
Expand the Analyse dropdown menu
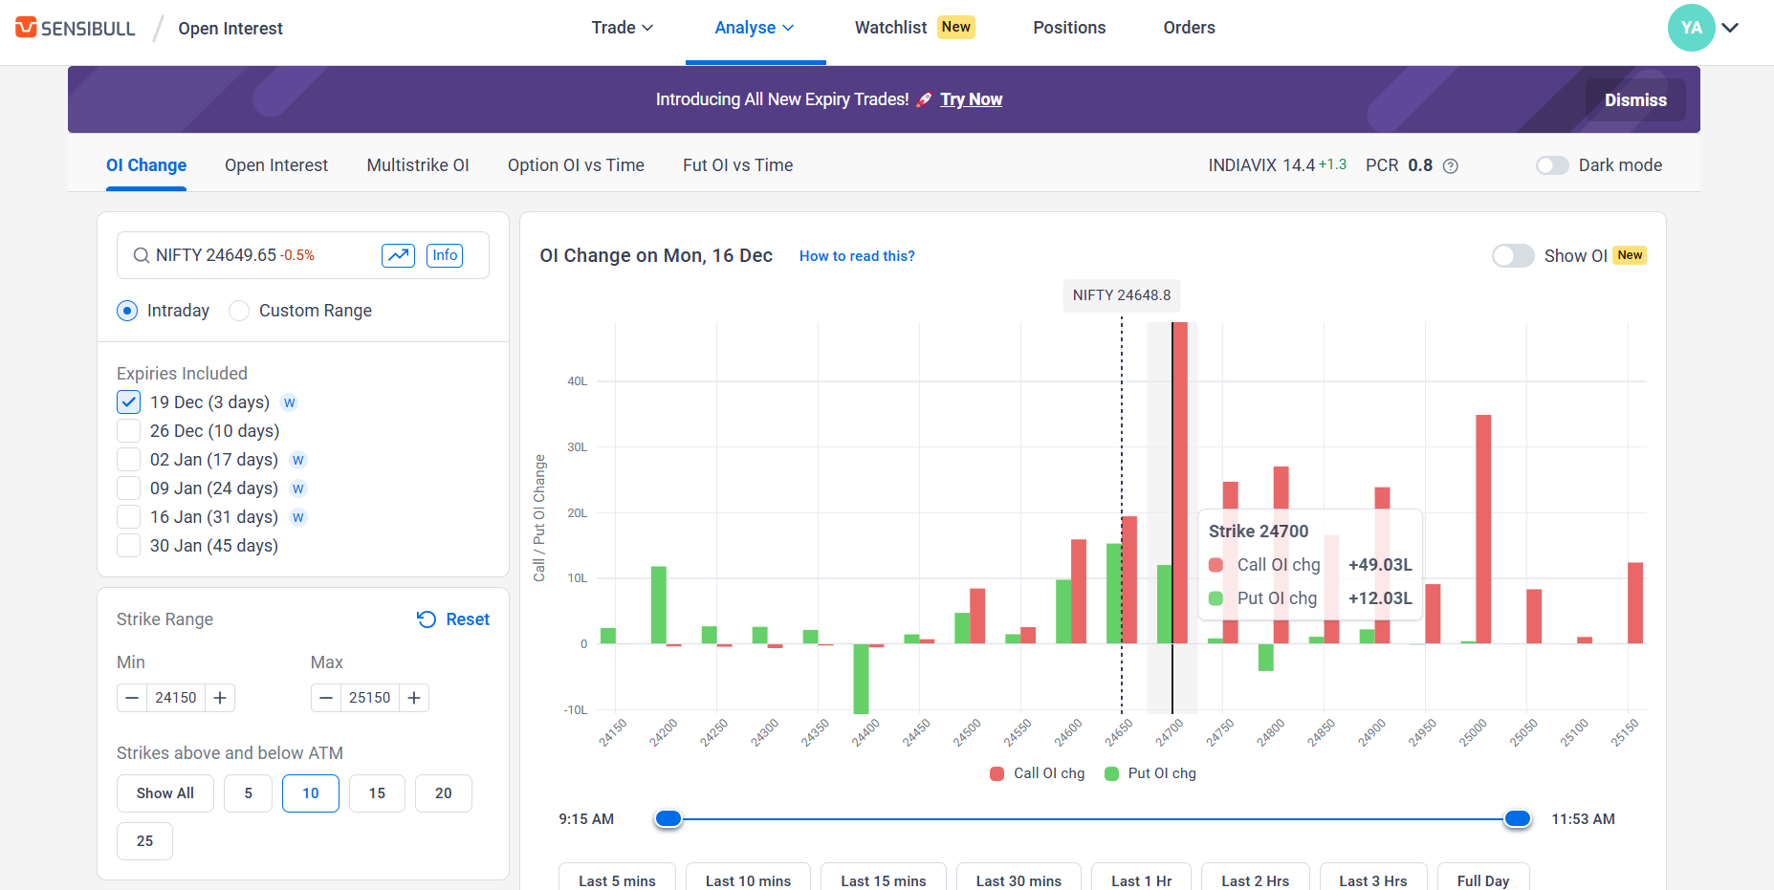(x=754, y=28)
